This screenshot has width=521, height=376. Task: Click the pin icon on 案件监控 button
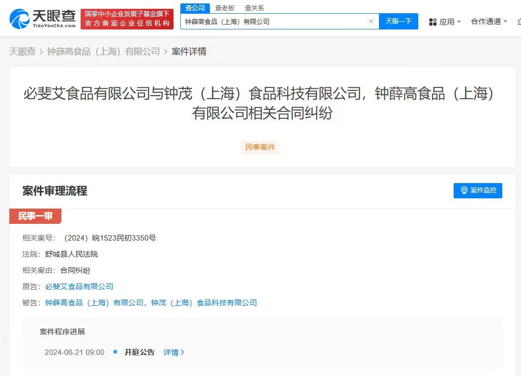click(x=463, y=191)
